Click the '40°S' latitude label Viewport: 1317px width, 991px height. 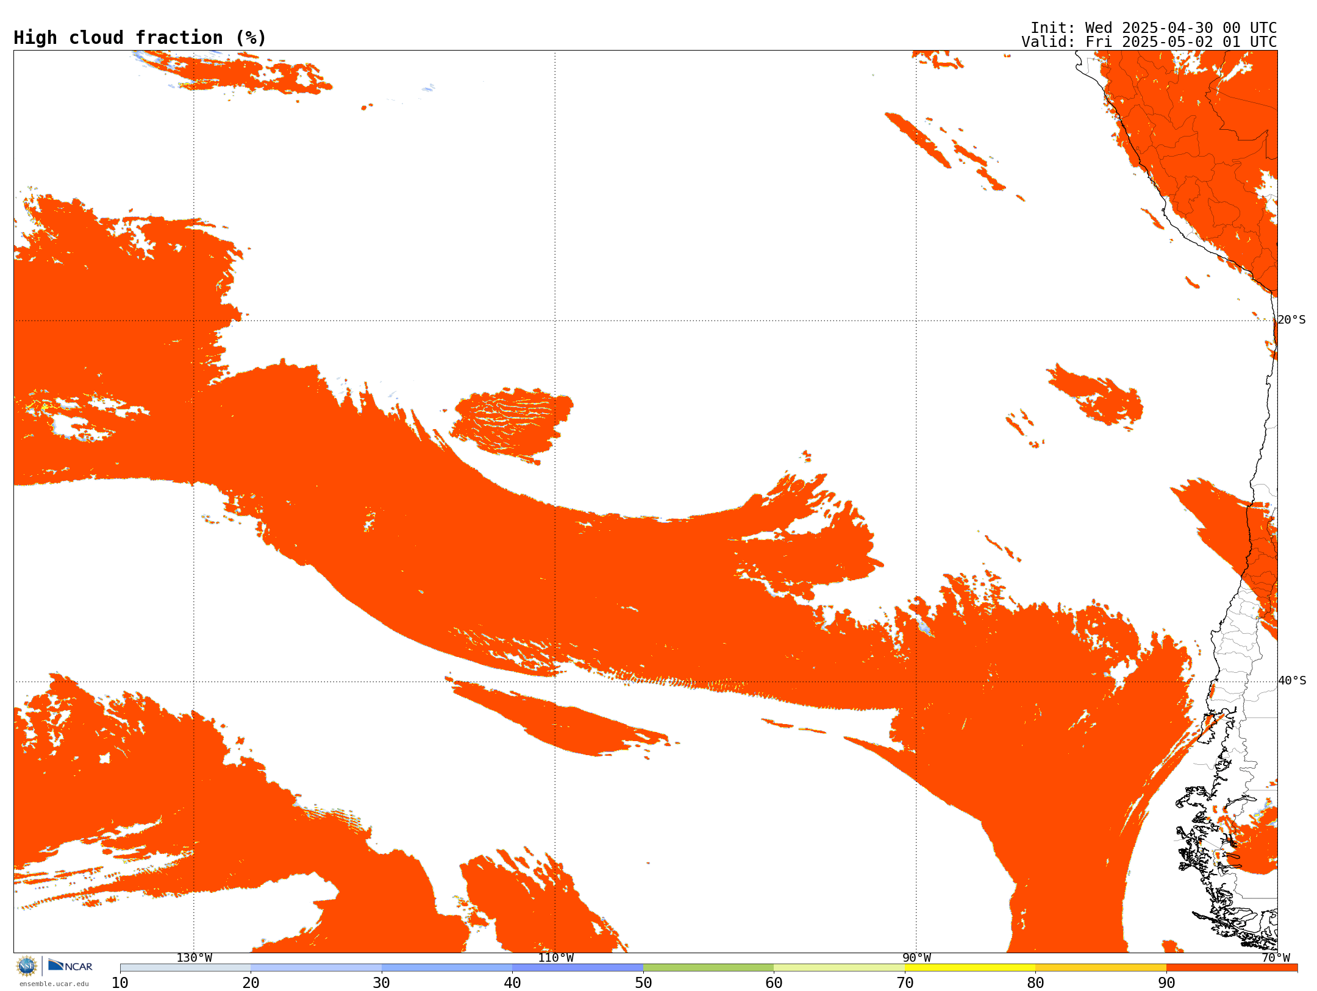pos(1292,681)
